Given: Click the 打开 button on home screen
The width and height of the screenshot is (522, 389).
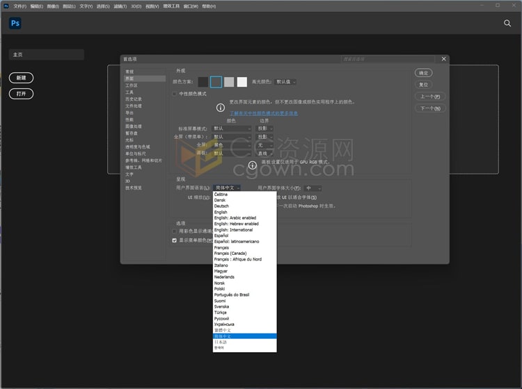Looking at the screenshot, I should pyautogui.click(x=22, y=94).
